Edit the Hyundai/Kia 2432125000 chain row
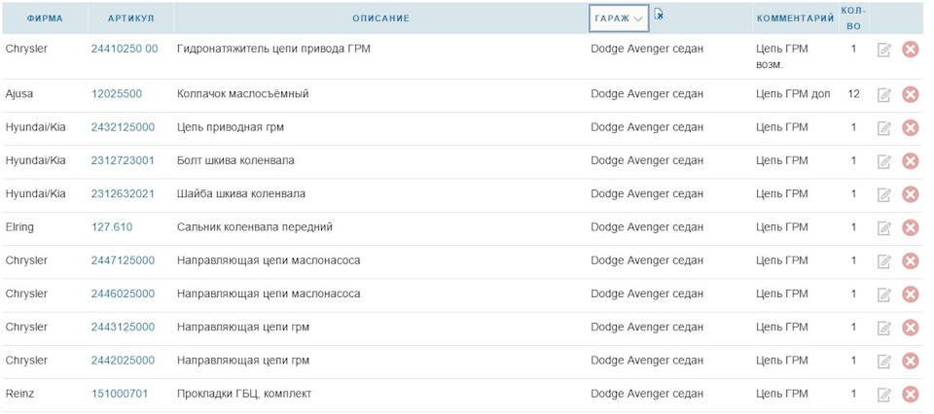This screenshot has width=934, height=414. click(883, 128)
